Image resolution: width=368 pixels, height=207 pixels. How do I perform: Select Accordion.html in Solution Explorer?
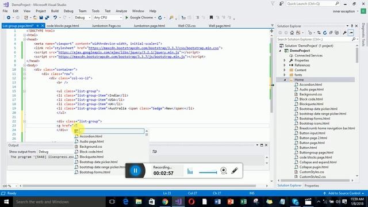(310, 85)
